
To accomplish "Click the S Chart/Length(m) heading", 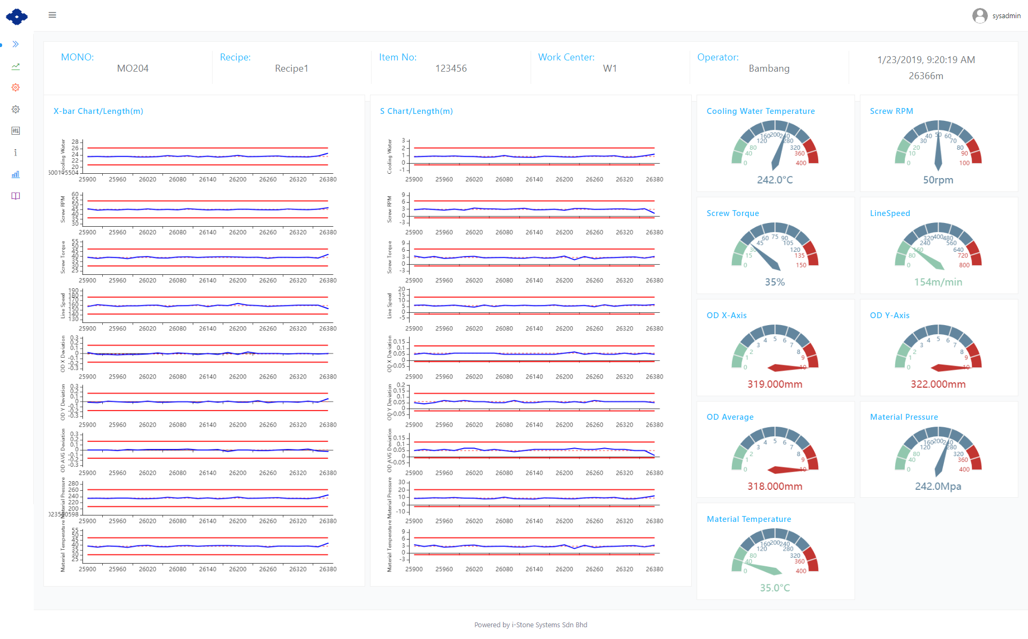I will pyautogui.click(x=416, y=111).
